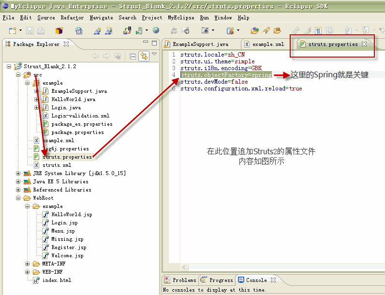The width and height of the screenshot is (385, 295).
Task: Open the Package Explorer view menu triangle
Action: click(154, 54)
